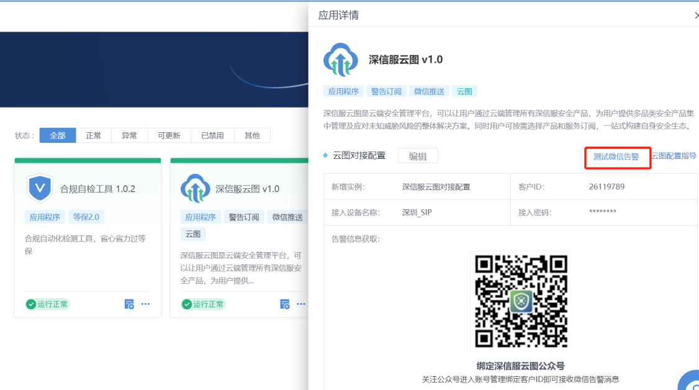Filter apps by 异常 status

pyautogui.click(x=129, y=135)
